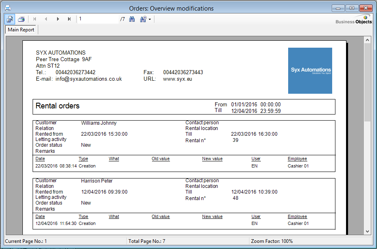Image resolution: width=377 pixels, height=249 pixels.
Task: Go to the next page
Action: click(x=58, y=19)
